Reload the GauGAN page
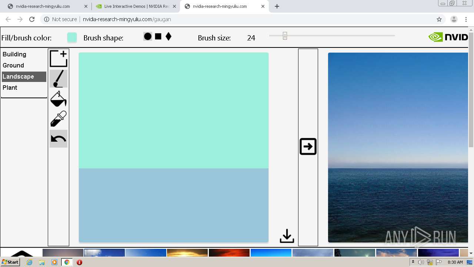Screen dimensions: 474x267 32,19
